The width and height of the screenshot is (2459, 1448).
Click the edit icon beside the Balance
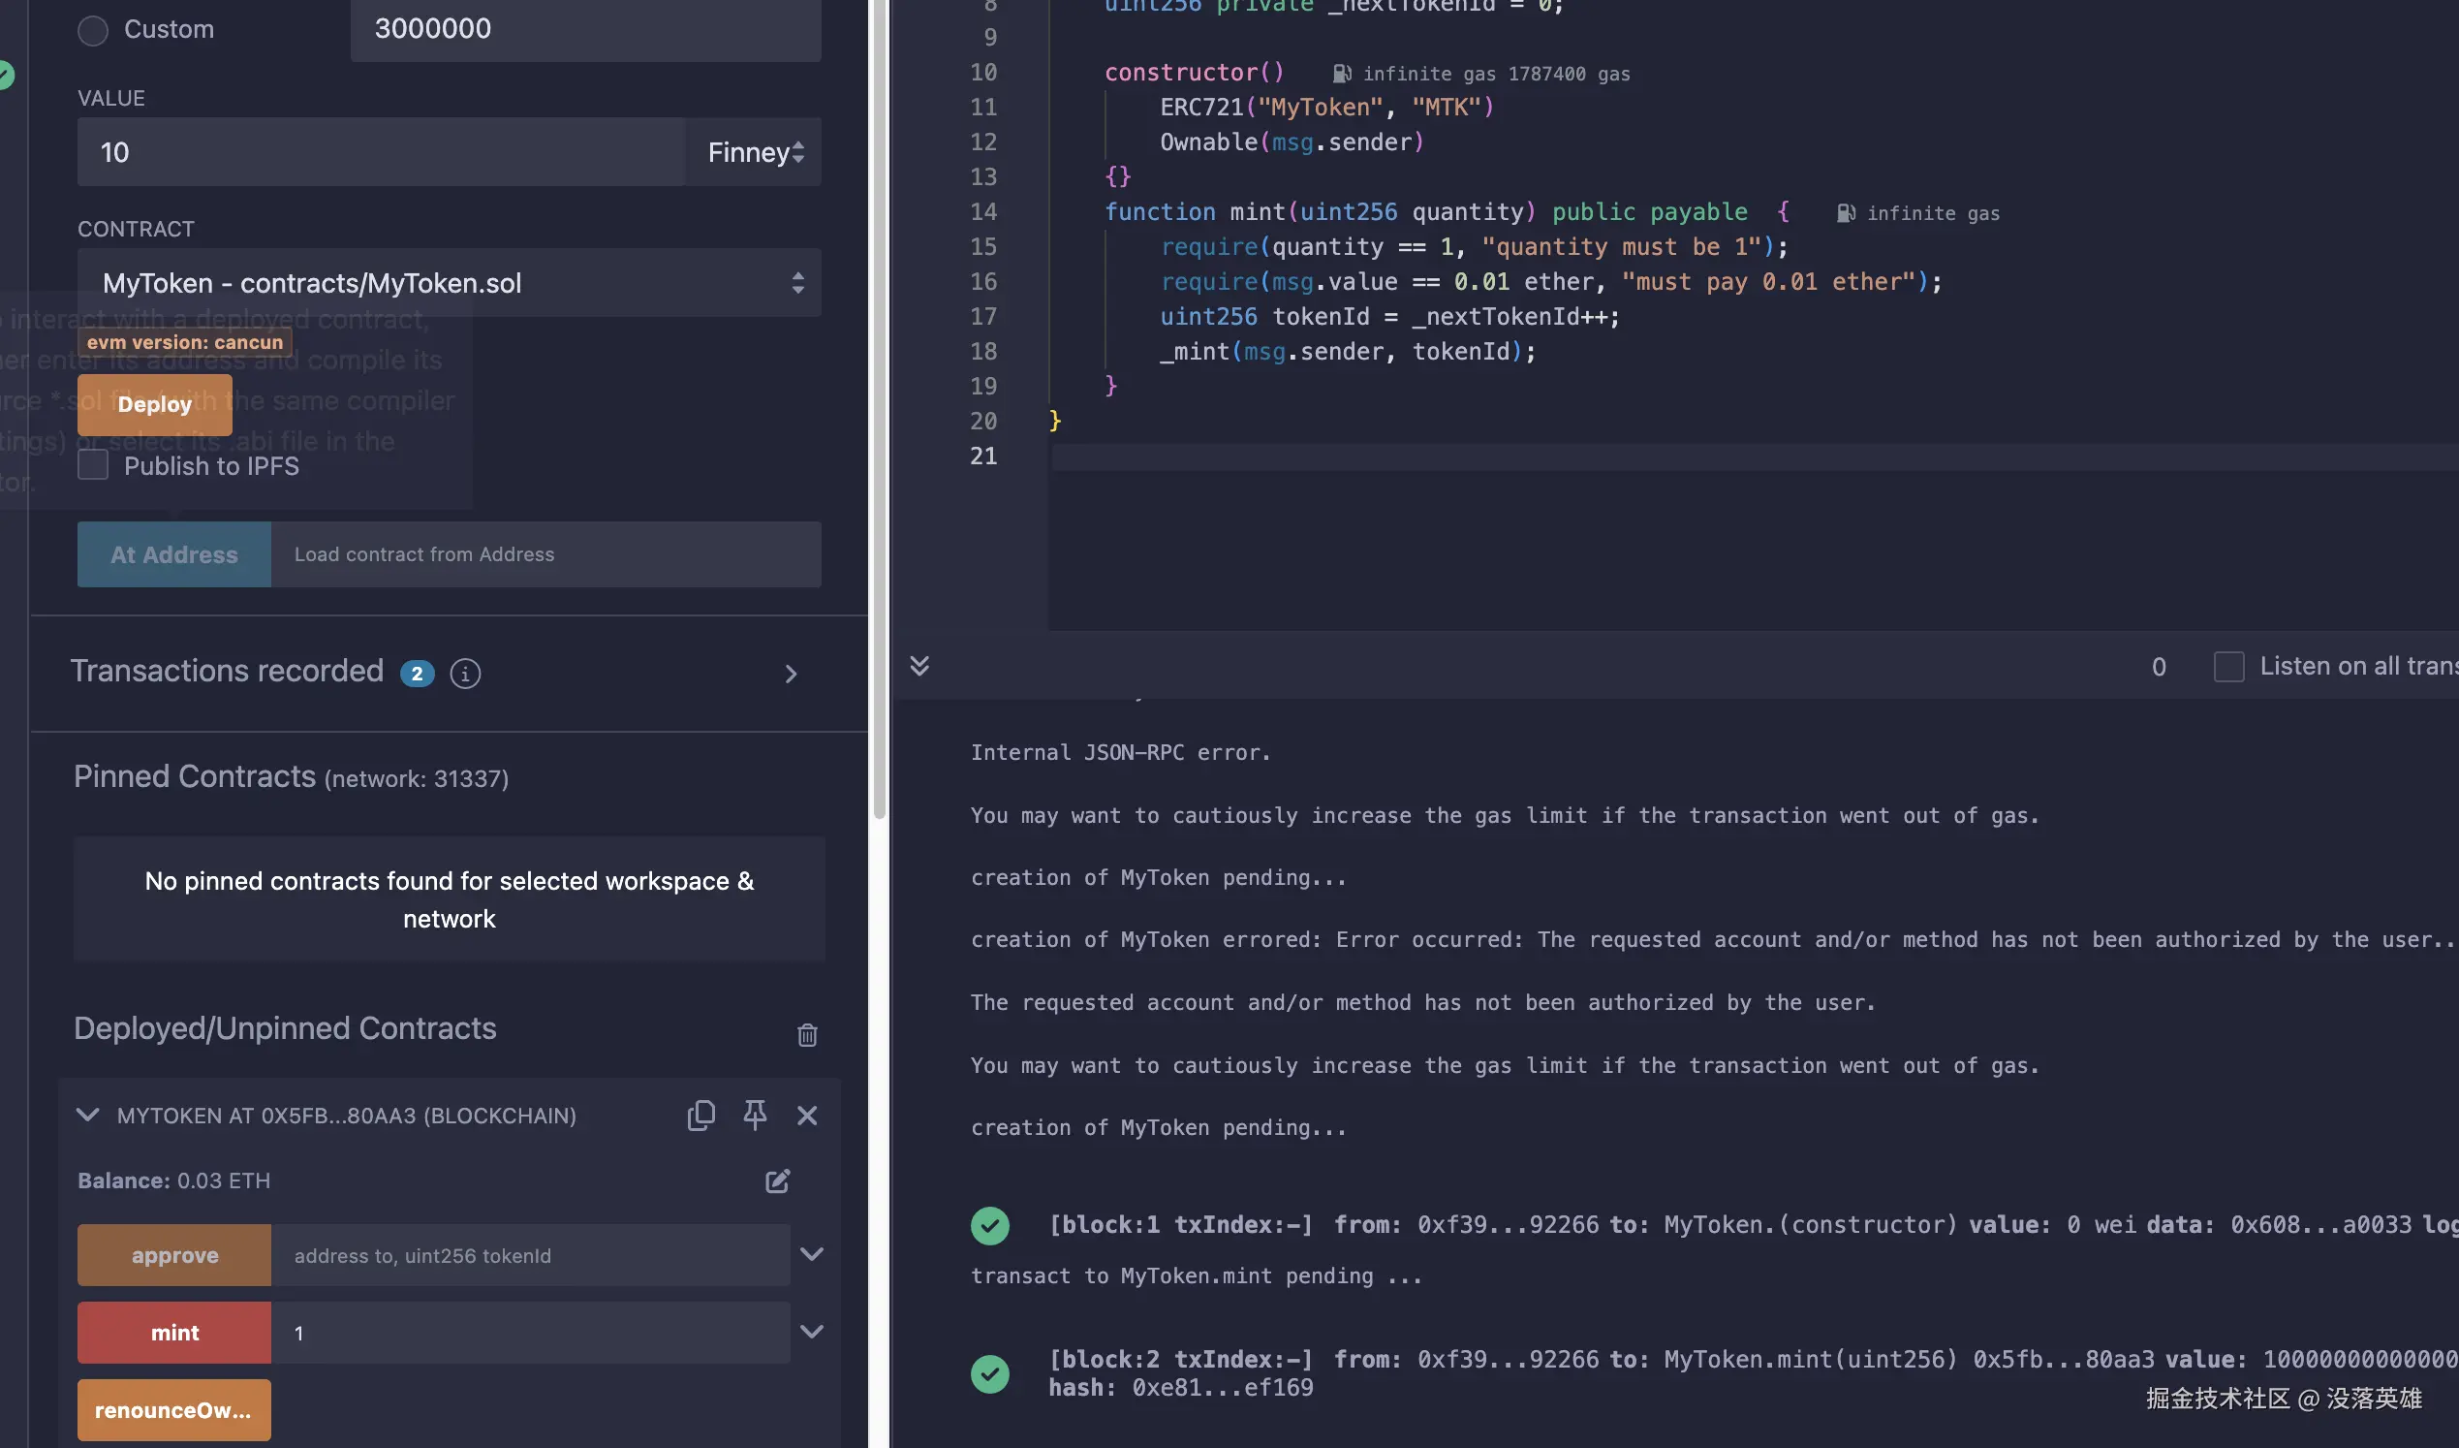tap(778, 1181)
